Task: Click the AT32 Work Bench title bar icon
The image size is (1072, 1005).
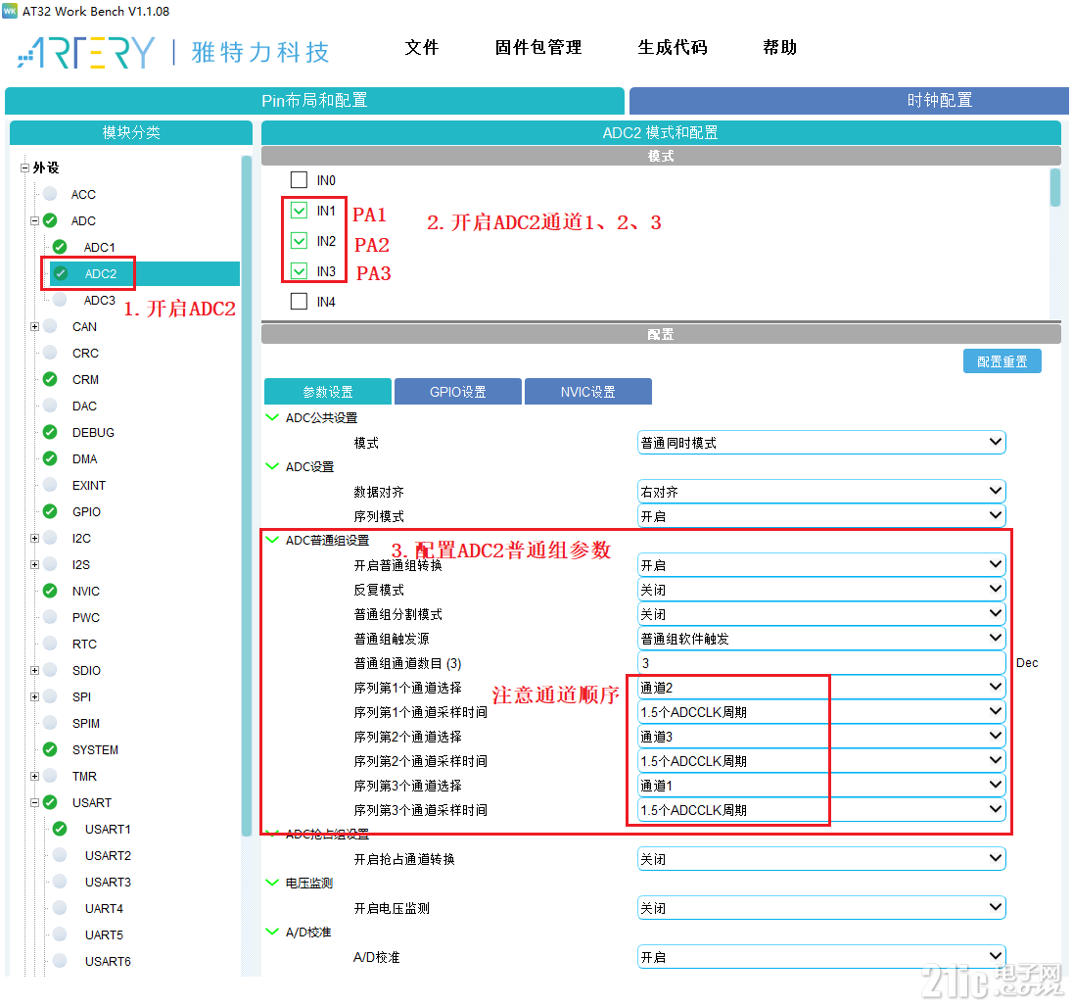Action: coord(10,11)
